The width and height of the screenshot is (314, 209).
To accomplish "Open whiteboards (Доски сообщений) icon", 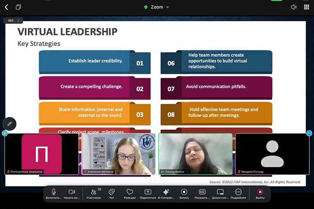I will pos(220,192).
